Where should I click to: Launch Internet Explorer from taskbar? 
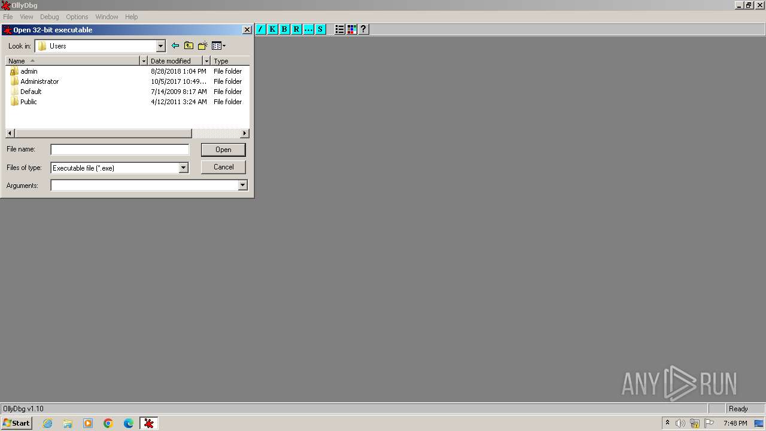click(47, 423)
